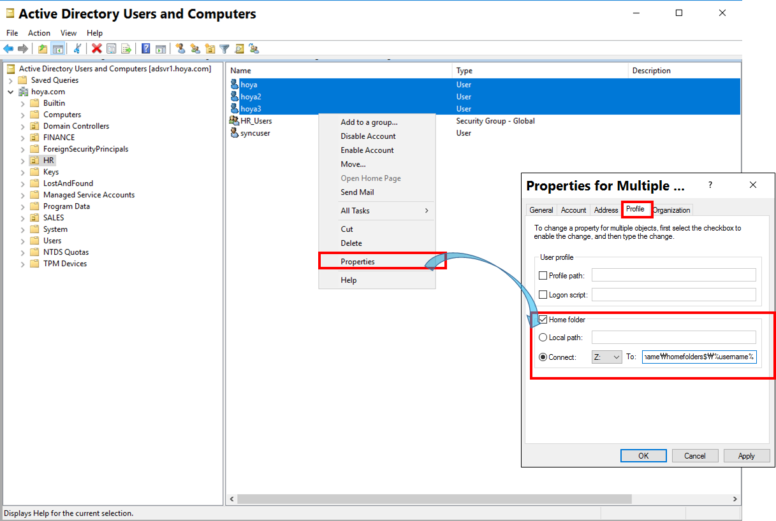The width and height of the screenshot is (776, 521).
Task: Sort list by Type column header
Action: point(540,71)
